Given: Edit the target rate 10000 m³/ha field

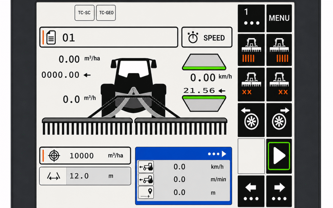Looking at the screenshot, I should (x=85, y=156).
